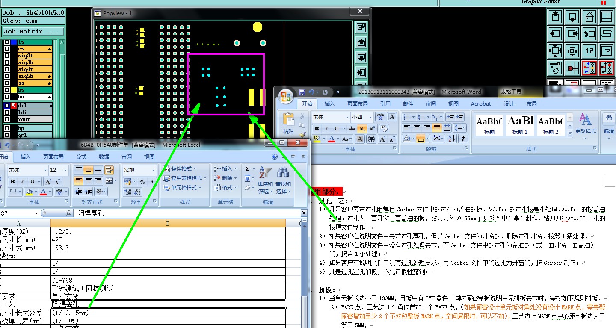
Task: Click Excel formula bar input
Action: (x=188, y=213)
